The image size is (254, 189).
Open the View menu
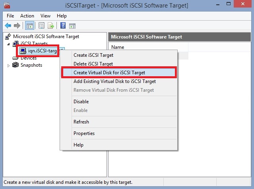coord(46,16)
